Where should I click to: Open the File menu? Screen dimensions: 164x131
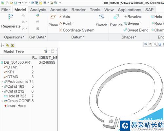[6, 10]
